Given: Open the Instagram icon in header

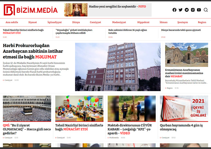Looking at the screenshot, I should point(193,10).
